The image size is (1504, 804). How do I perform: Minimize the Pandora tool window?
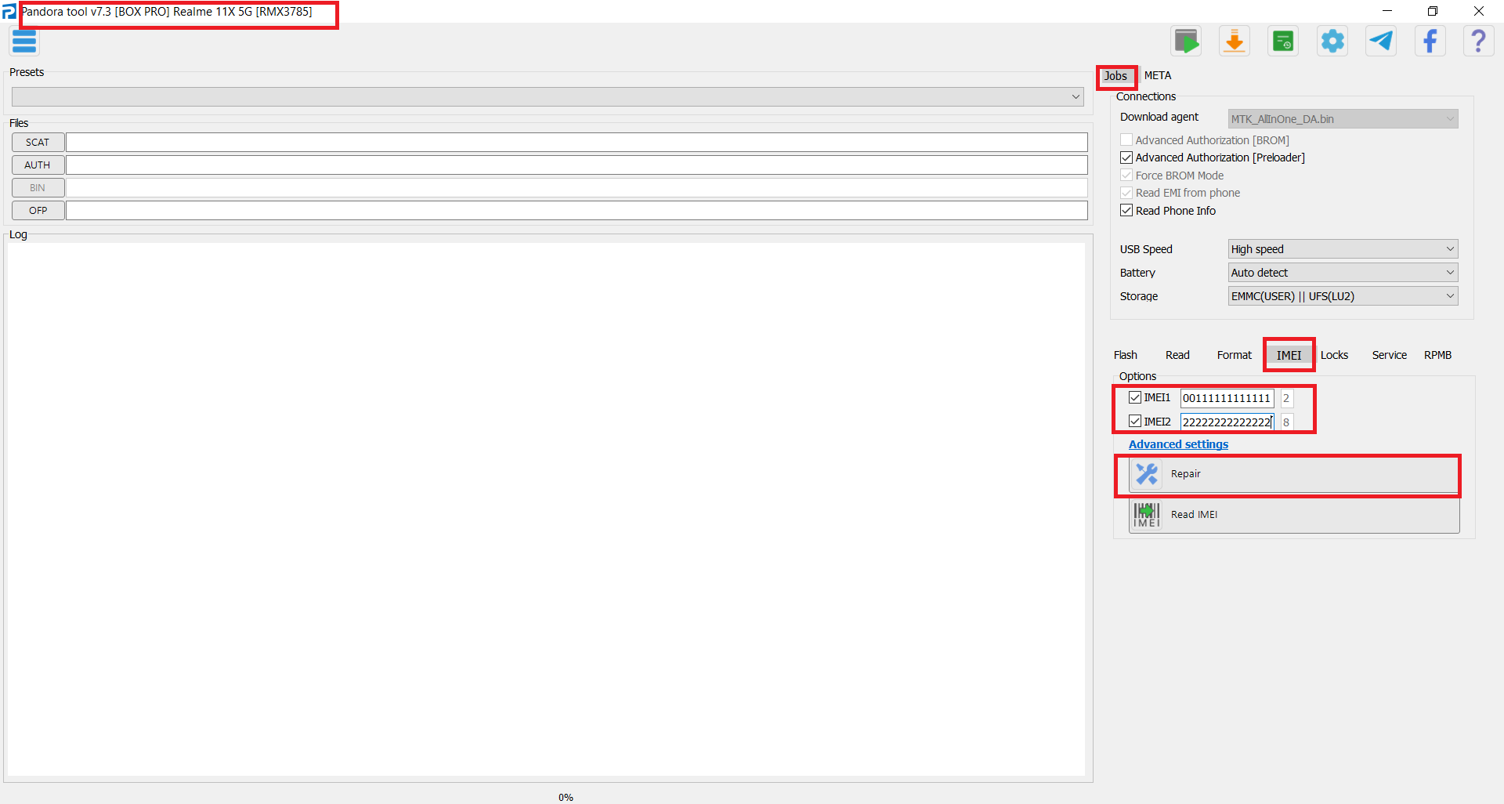click(1387, 11)
